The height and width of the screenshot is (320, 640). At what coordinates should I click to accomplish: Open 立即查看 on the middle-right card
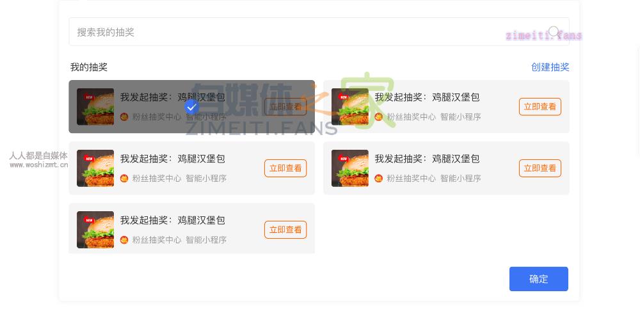coord(540,168)
